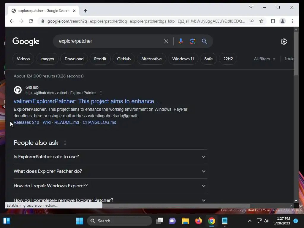
Task: Open the Chat app on taskbar
Action: [x=172, y=221]
